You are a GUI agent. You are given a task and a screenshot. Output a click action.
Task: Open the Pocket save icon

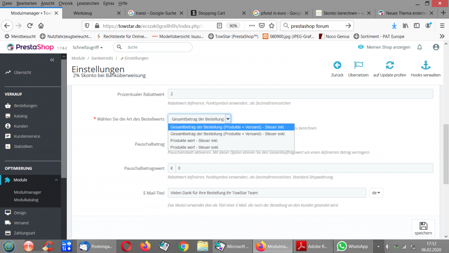262,26
